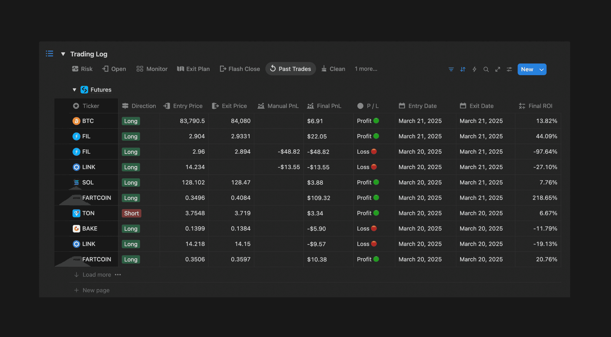
Task: Click the Entry Price column header icon
Action: click(x=167, y=106)
